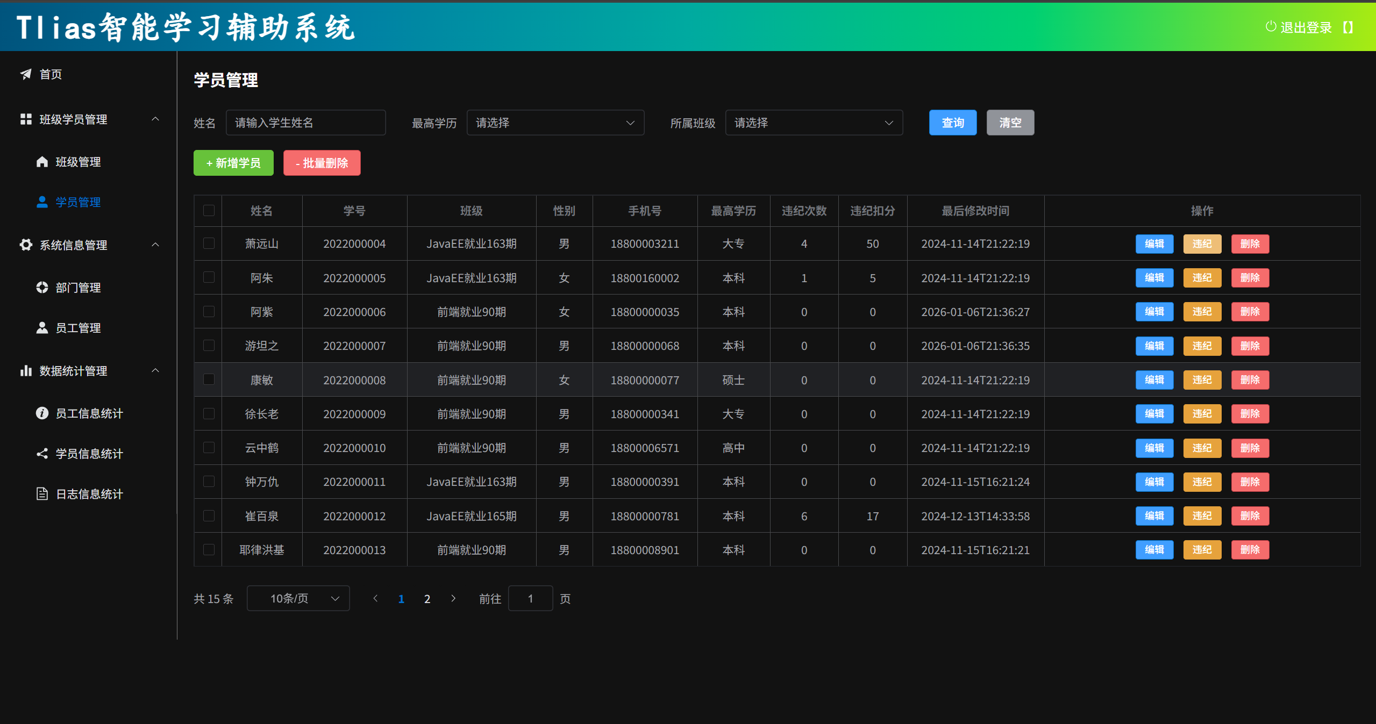1376x724 pixels.
Task: Click the green 新增学员 button
Action: [233, 163]
